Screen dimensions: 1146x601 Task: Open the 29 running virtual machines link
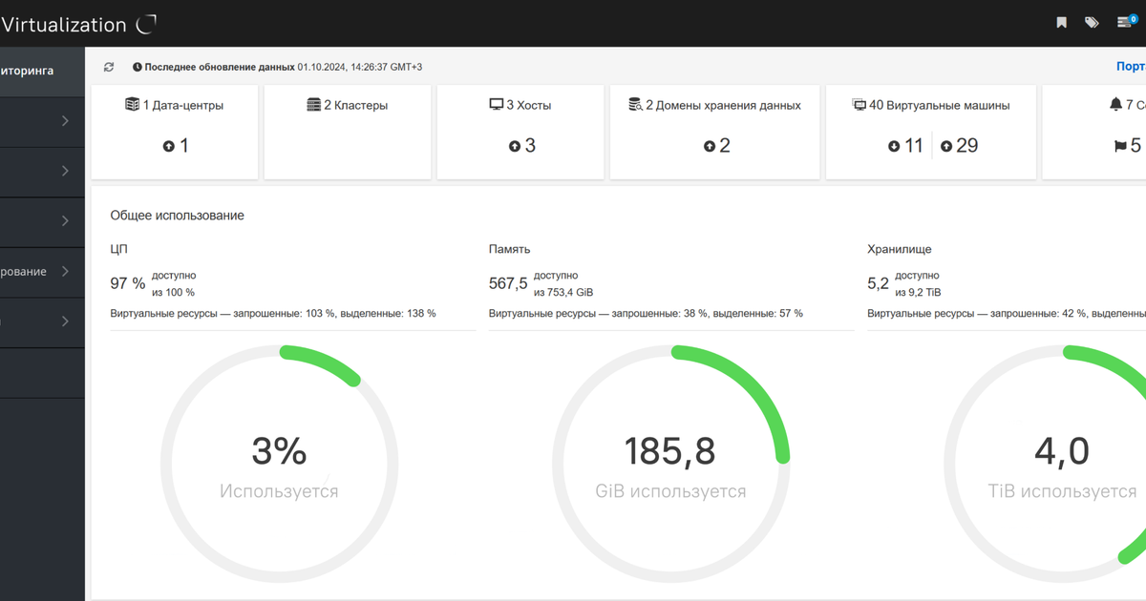click(x=960, y=146)
